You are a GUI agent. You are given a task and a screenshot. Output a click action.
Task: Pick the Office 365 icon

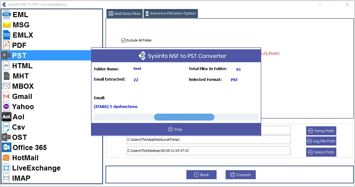[7, 148]
